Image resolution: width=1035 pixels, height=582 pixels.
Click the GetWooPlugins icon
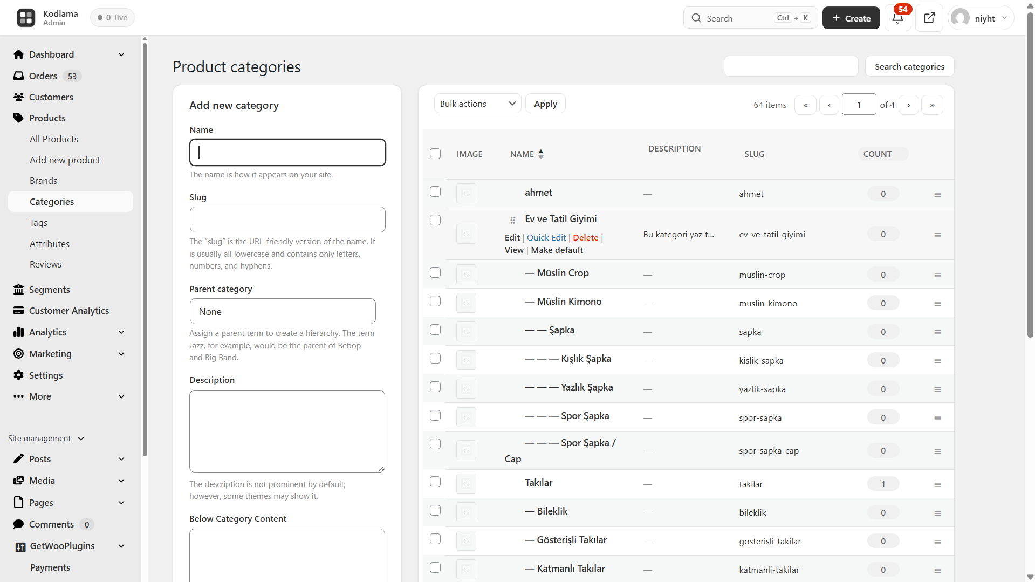click(x=20, y=547)
